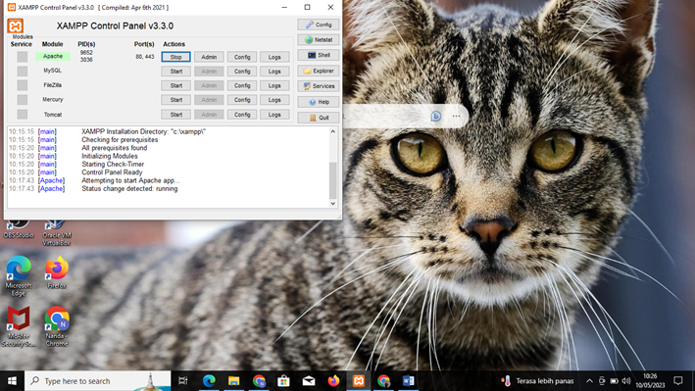Open FileZilla Config menu
Screen dimensions: 695x391
click(x=242, y=85)
